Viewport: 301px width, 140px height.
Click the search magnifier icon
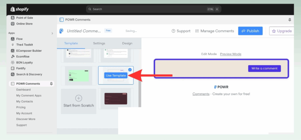pyautogui.click(x=90, y=9)
